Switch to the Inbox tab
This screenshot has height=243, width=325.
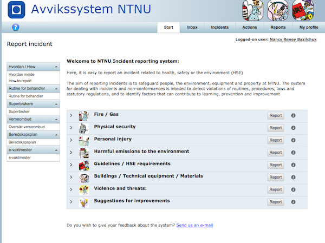[192, 28]
